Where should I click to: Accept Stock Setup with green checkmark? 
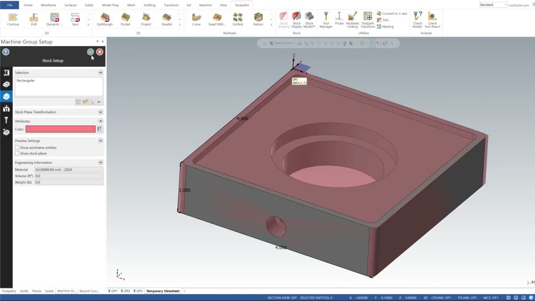pos(90,52)
